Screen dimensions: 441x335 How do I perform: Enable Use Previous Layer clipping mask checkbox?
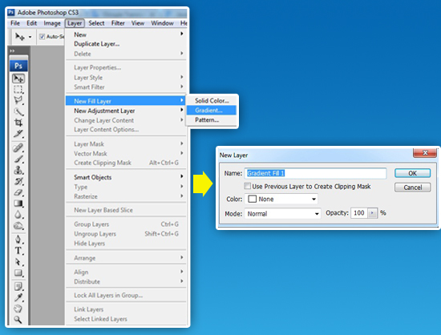click(x=247, y=186)
